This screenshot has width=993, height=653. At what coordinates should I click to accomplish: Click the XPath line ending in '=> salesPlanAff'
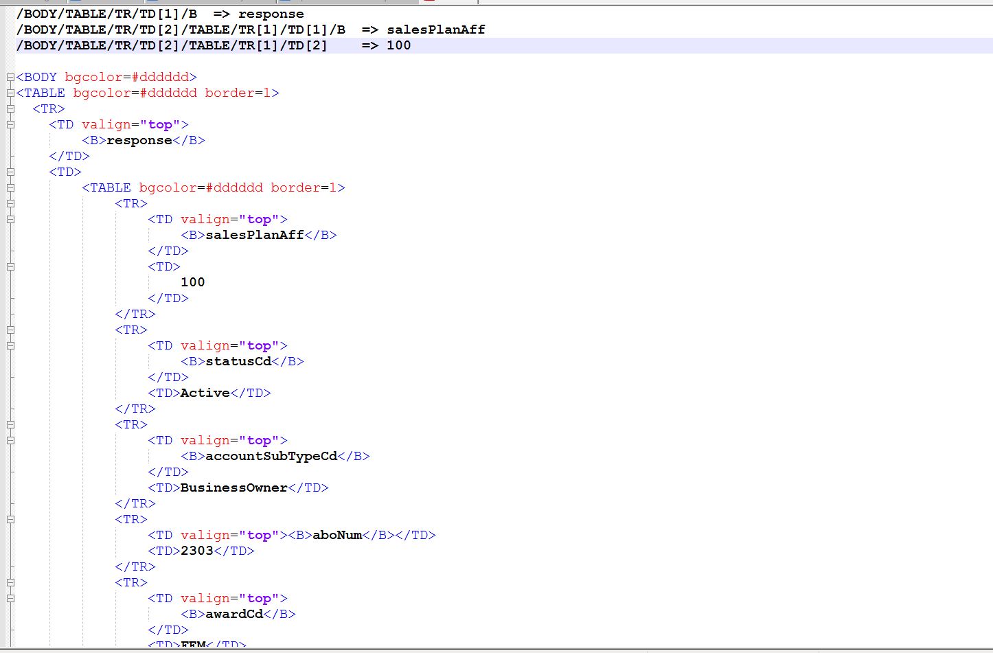click(251, 30)
